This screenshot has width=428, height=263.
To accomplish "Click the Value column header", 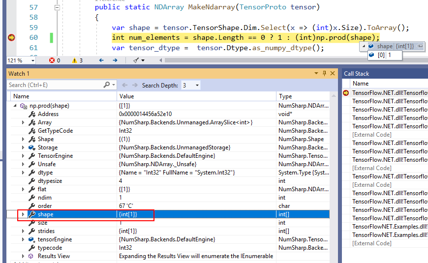I will point(126,96).
